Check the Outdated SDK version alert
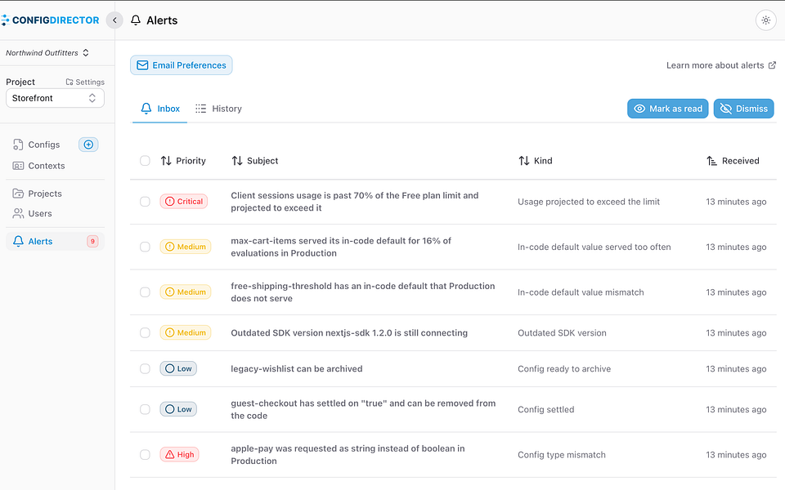The width and height of the screenshot is (785, 490). [x=146, y=333]
